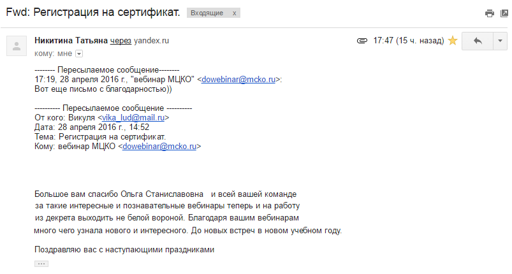Image resolution: width=512 pixels, height=274 pixels.
Task: Click sender name Никитина Татьяна
Action: click(71, 40)
